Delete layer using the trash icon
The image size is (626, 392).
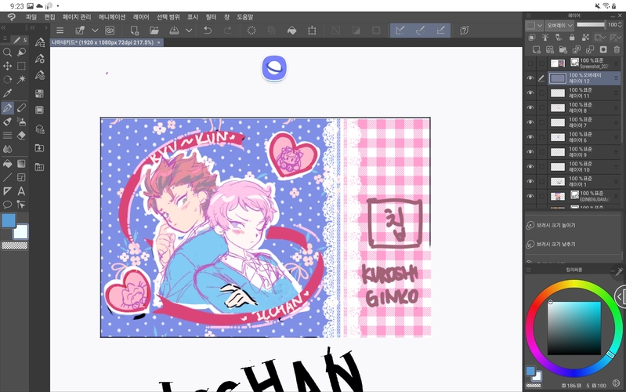617,49
